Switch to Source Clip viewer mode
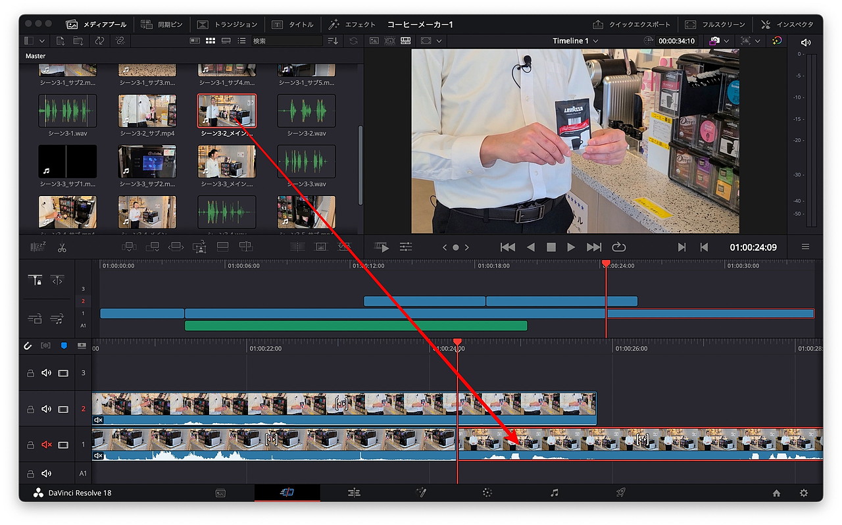 [x=374, y=41]
